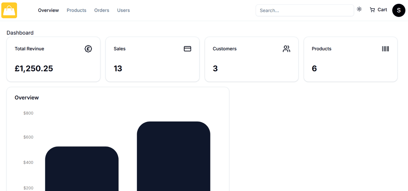The width and height of the screenshot is (408, 191).
Task: Navigate to the Users page link
Action: click(123, 10)
